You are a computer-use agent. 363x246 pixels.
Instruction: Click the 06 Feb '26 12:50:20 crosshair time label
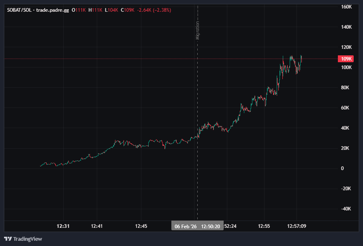pos(197,226)
